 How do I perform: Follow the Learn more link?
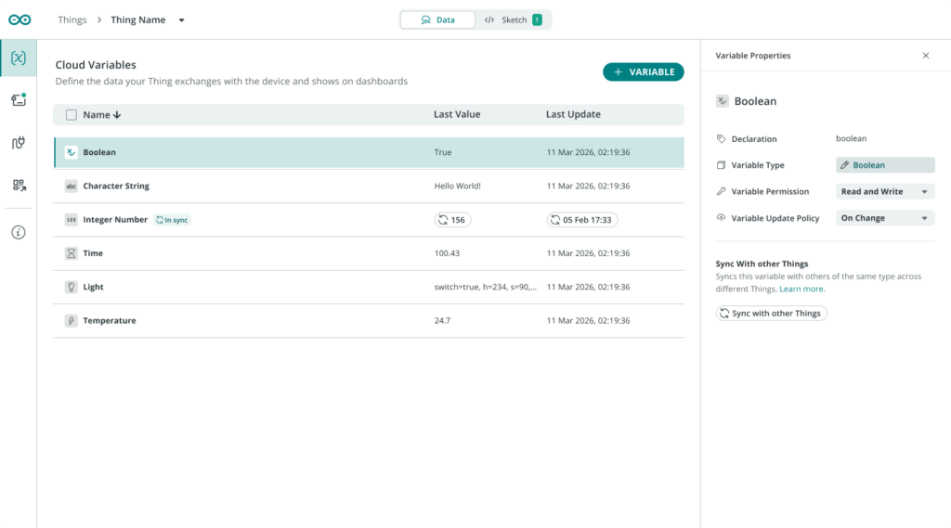tap(801, 290)
